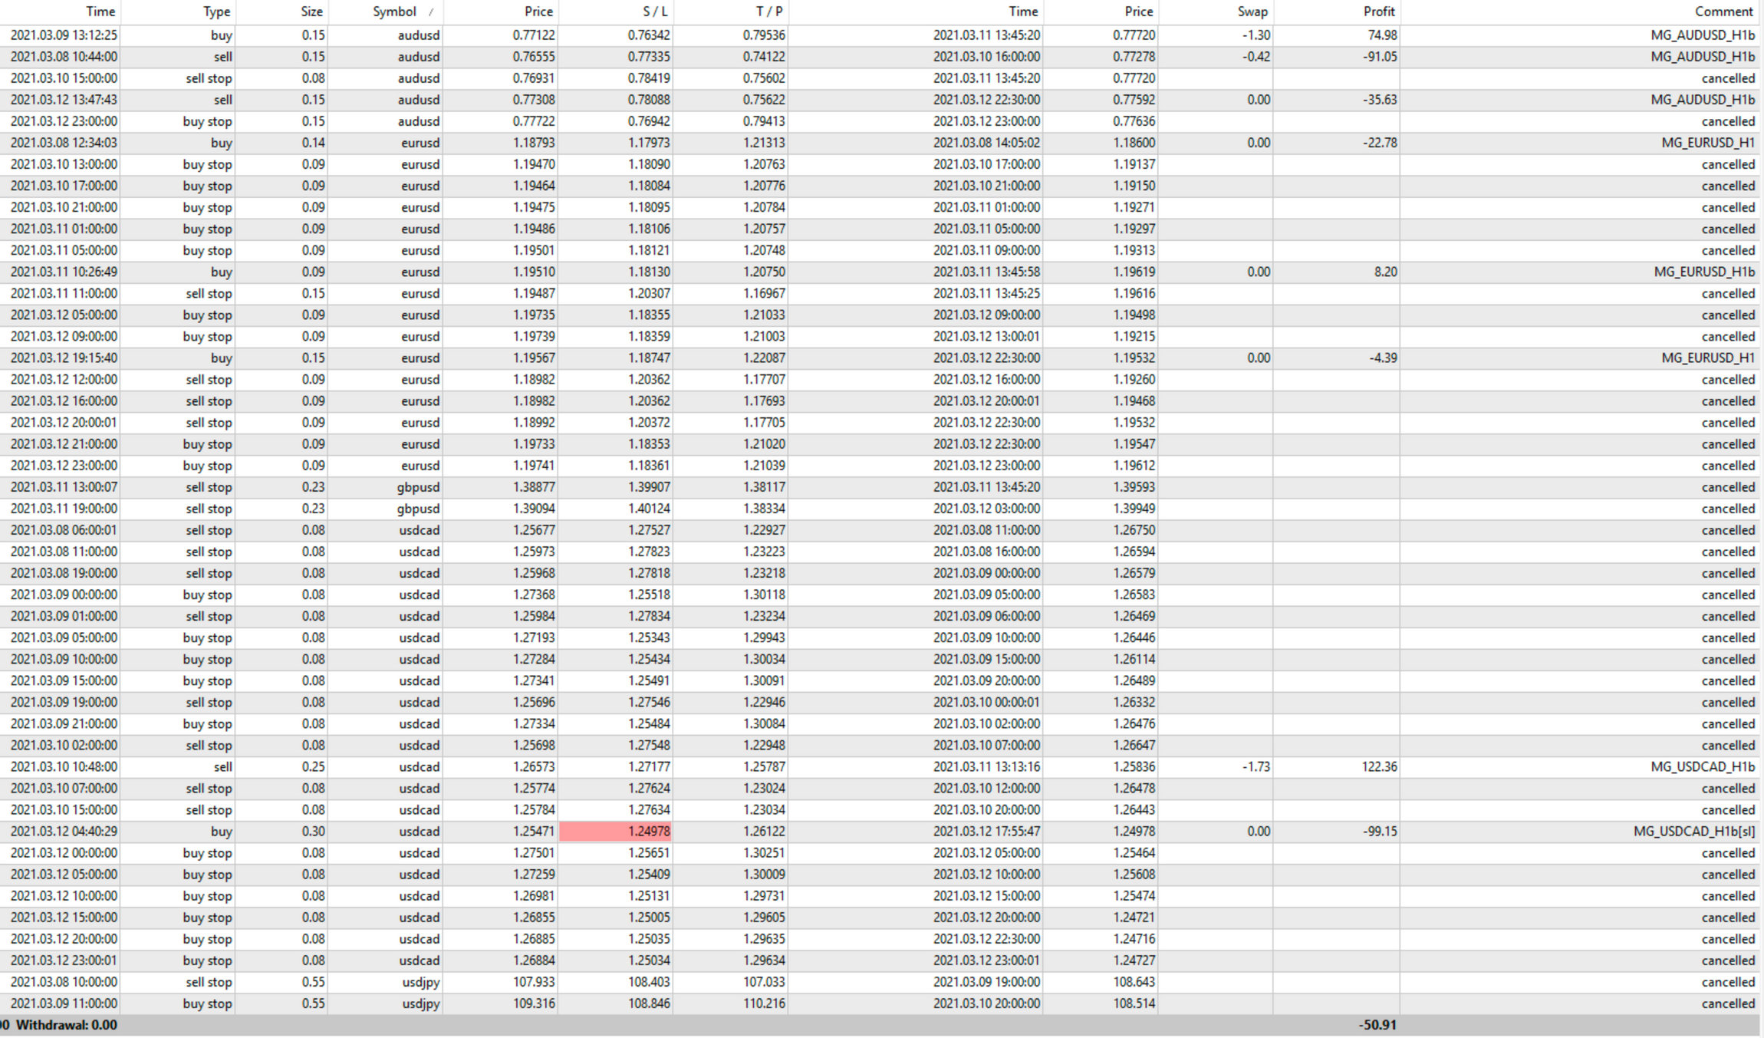Click the Time header beside the Type column
Viewport: 1764px width, 1038px height.
pos(100,12)
